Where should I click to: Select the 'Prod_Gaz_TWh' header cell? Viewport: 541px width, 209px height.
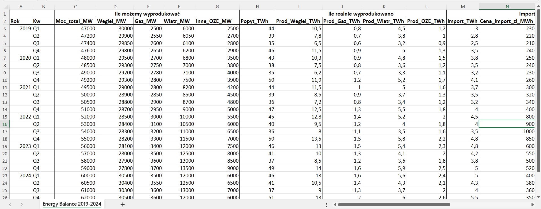click(342, 21)
